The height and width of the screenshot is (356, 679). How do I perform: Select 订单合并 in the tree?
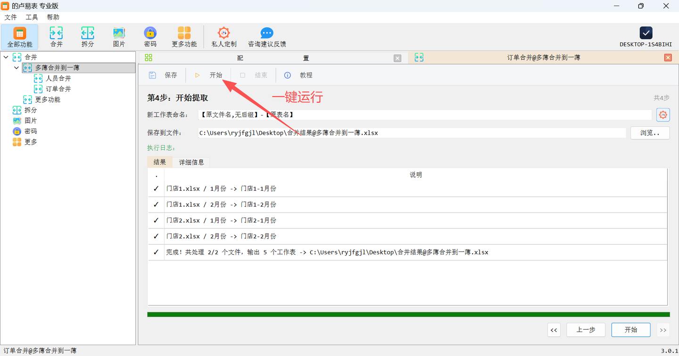[58, 89]
